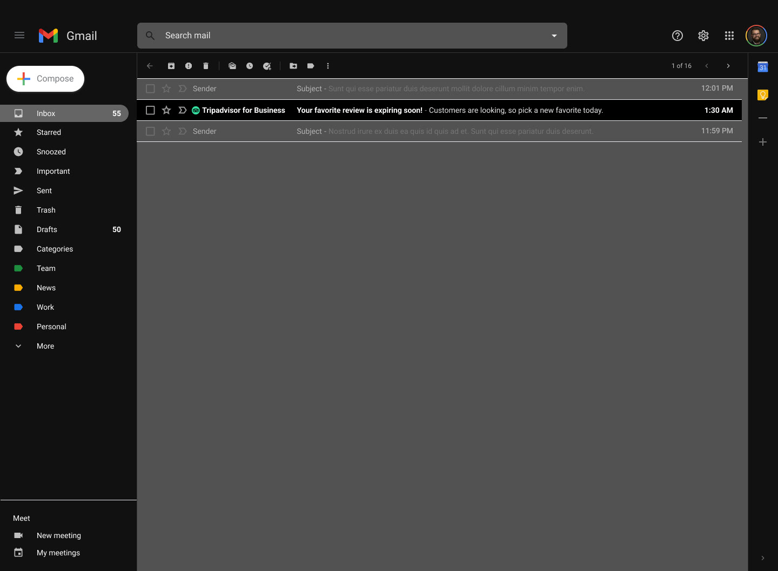Get add-ons with the plus icon
Image resolution: width=778 pixels, height=571 pixels.
(x=763, y=142)
